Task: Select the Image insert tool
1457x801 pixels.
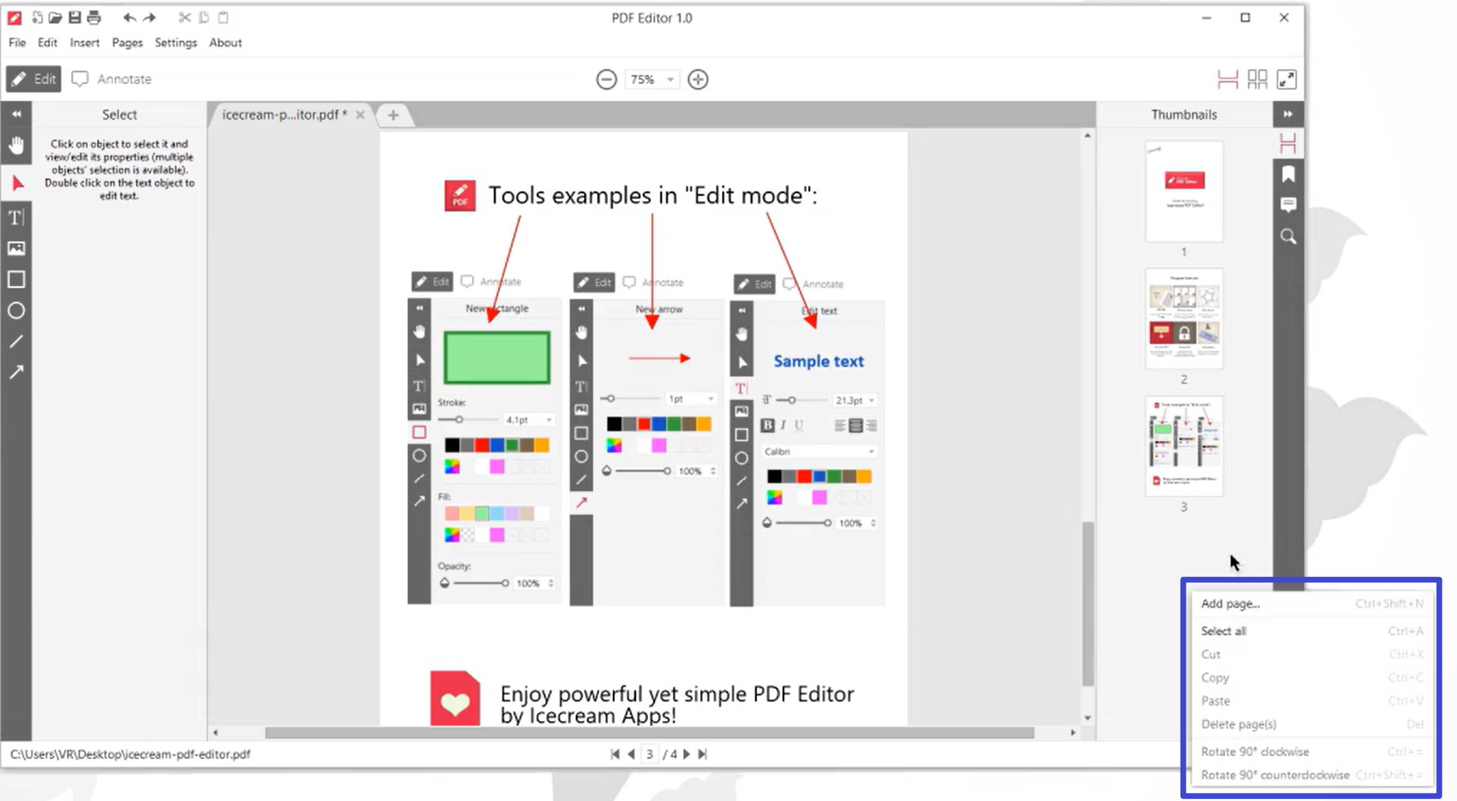Action: click(x=17, y=248)
